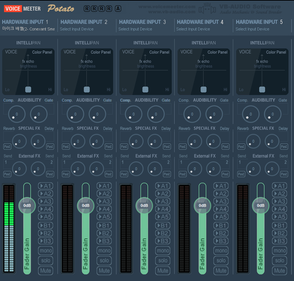The height and width of the screenshot is (281, 294).
Task: Enable B1 bus routing on Hardware Input 1
Action: 45,225
